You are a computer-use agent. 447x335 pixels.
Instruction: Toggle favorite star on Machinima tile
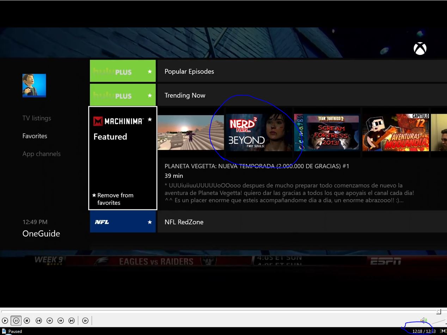pyautogui.click(x=150, y=120)
